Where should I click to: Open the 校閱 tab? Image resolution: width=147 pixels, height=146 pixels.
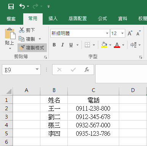pos(142,19)
